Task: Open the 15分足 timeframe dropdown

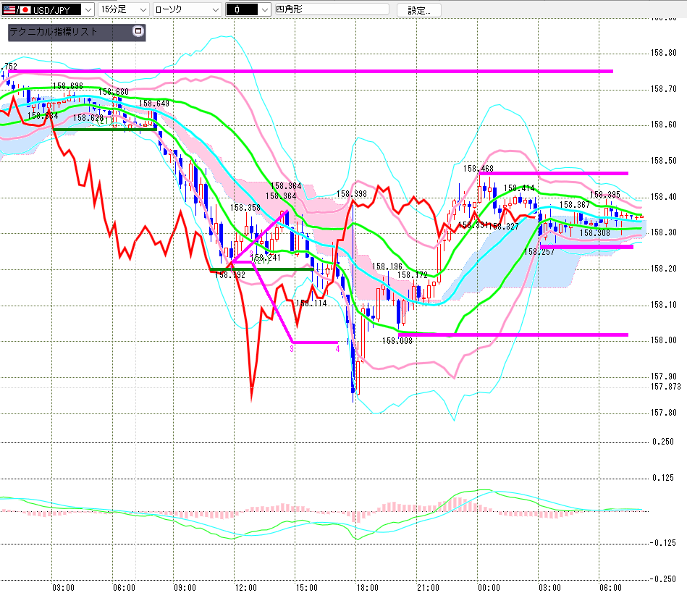Action: coord(124,9)
